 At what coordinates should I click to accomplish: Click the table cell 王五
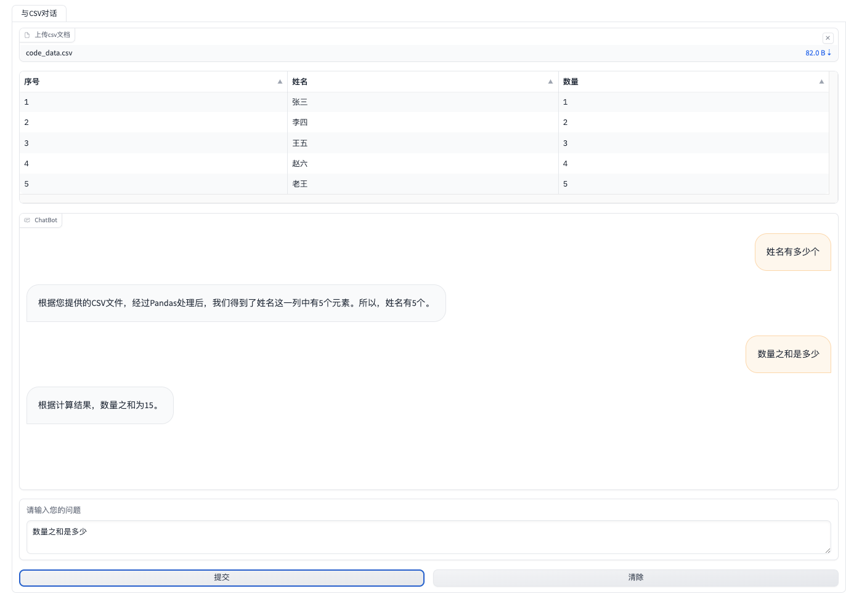click(x=423, y=143)
